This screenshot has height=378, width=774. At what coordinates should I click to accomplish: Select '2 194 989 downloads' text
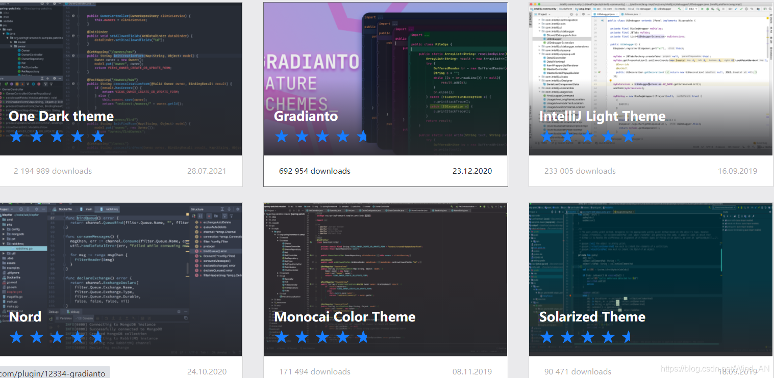coord(53,171)
